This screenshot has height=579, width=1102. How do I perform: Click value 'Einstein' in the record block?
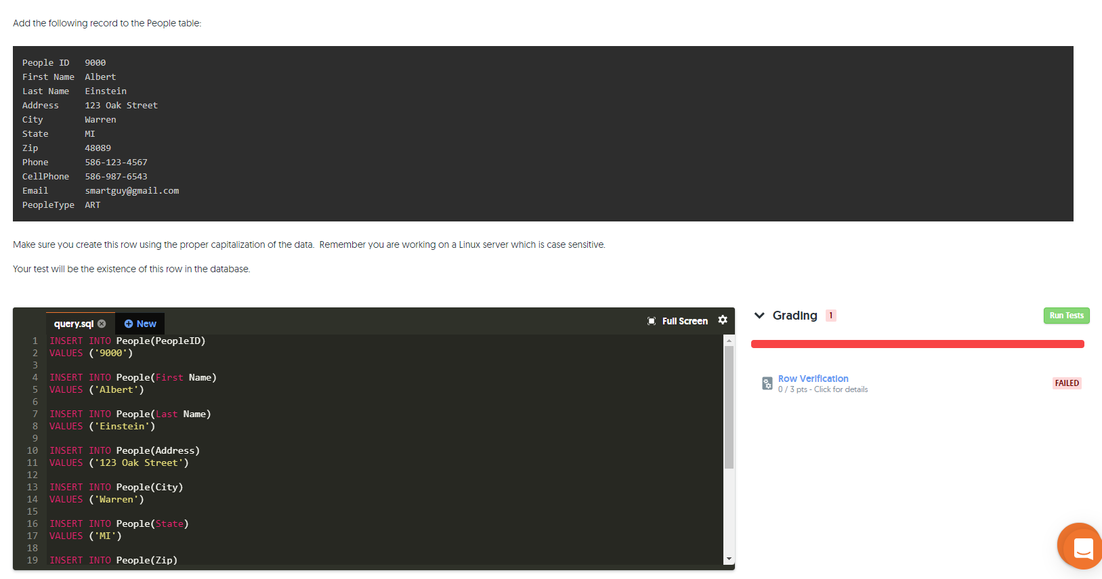tap(106, 91)
